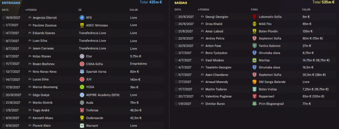Open club Strumska slava in Boris Tyutyukov row
The width and height of the screenshot is (339, 129).
click(x=270, y=53)
